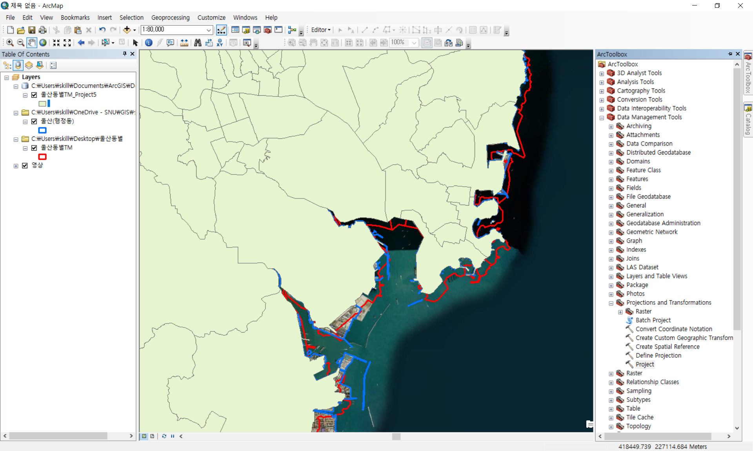The image size is (753, 451).
Task: Open the Measure tool
Action: [x=184, y=43]
